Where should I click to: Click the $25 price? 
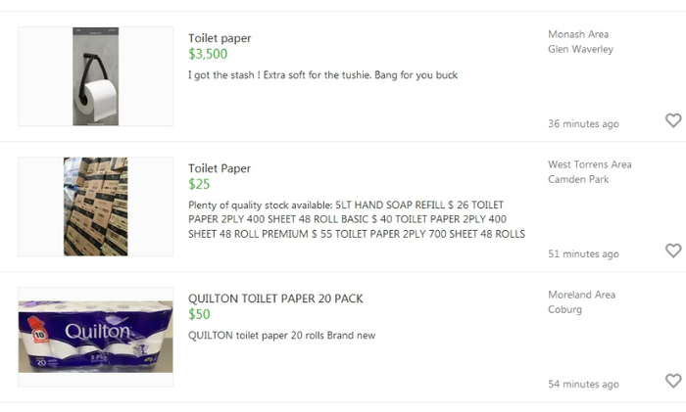pos(199,184)
